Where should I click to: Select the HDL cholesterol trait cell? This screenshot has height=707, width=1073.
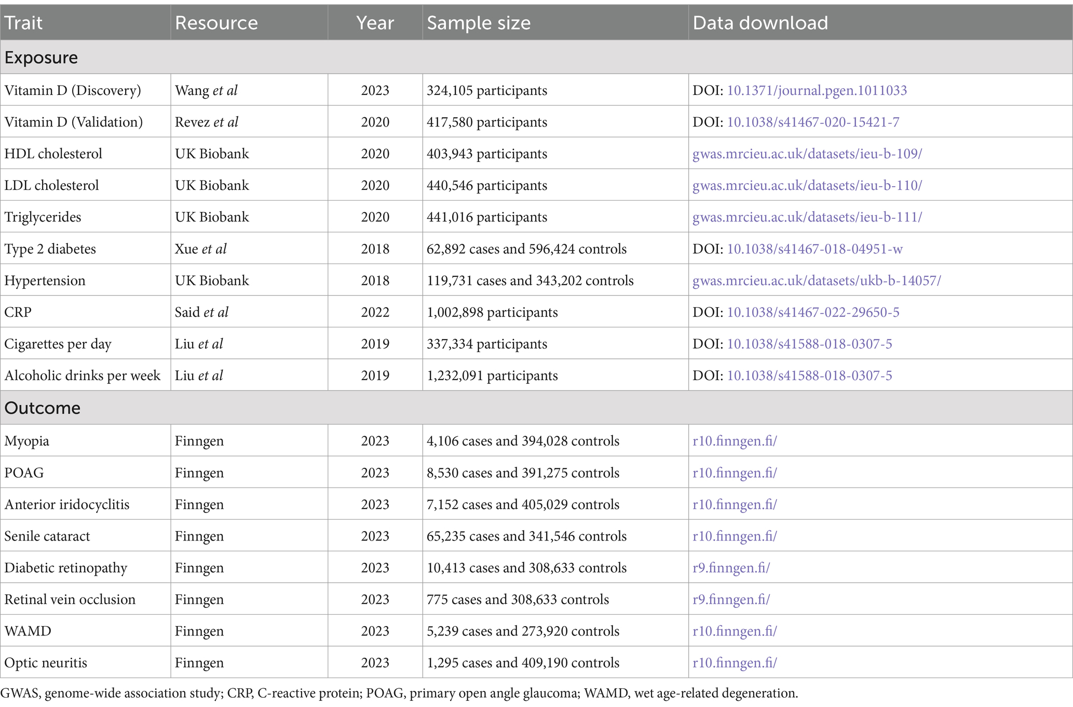[x=86, y=154]
